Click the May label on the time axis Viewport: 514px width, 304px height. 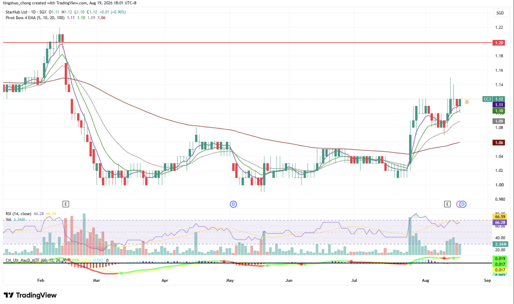[230, 280]
